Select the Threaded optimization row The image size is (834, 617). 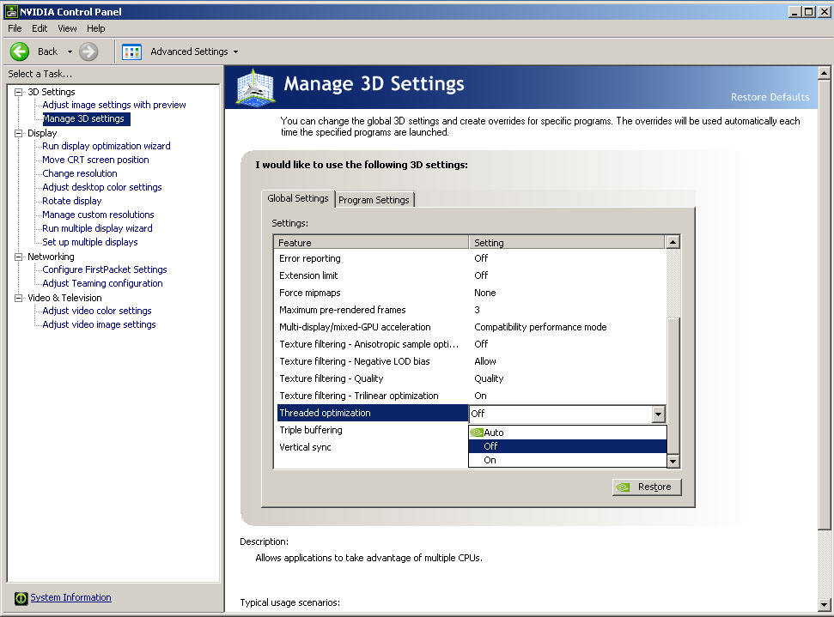coord(372,413)
